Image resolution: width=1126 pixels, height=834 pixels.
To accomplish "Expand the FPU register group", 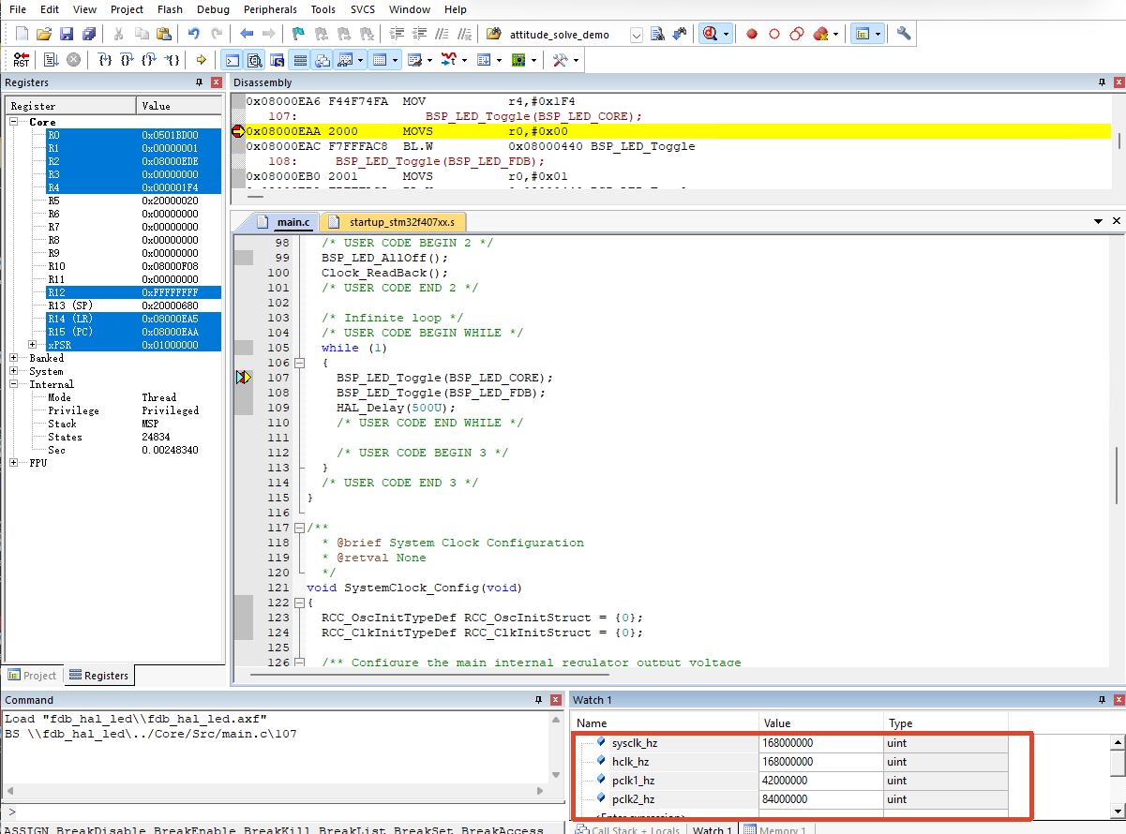I will tap(13, 463).
